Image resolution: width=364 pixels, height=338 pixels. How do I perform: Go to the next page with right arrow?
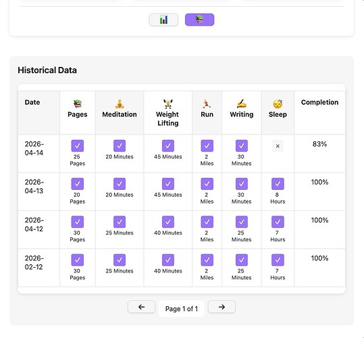[x=222, y=307]
